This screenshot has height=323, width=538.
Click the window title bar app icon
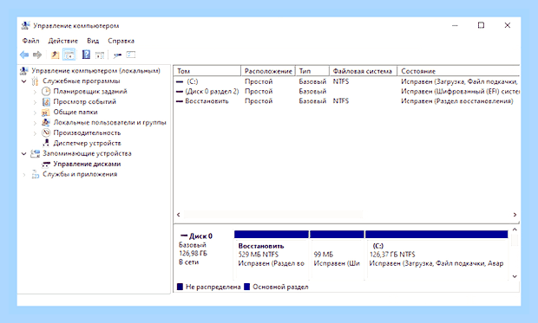25,26
